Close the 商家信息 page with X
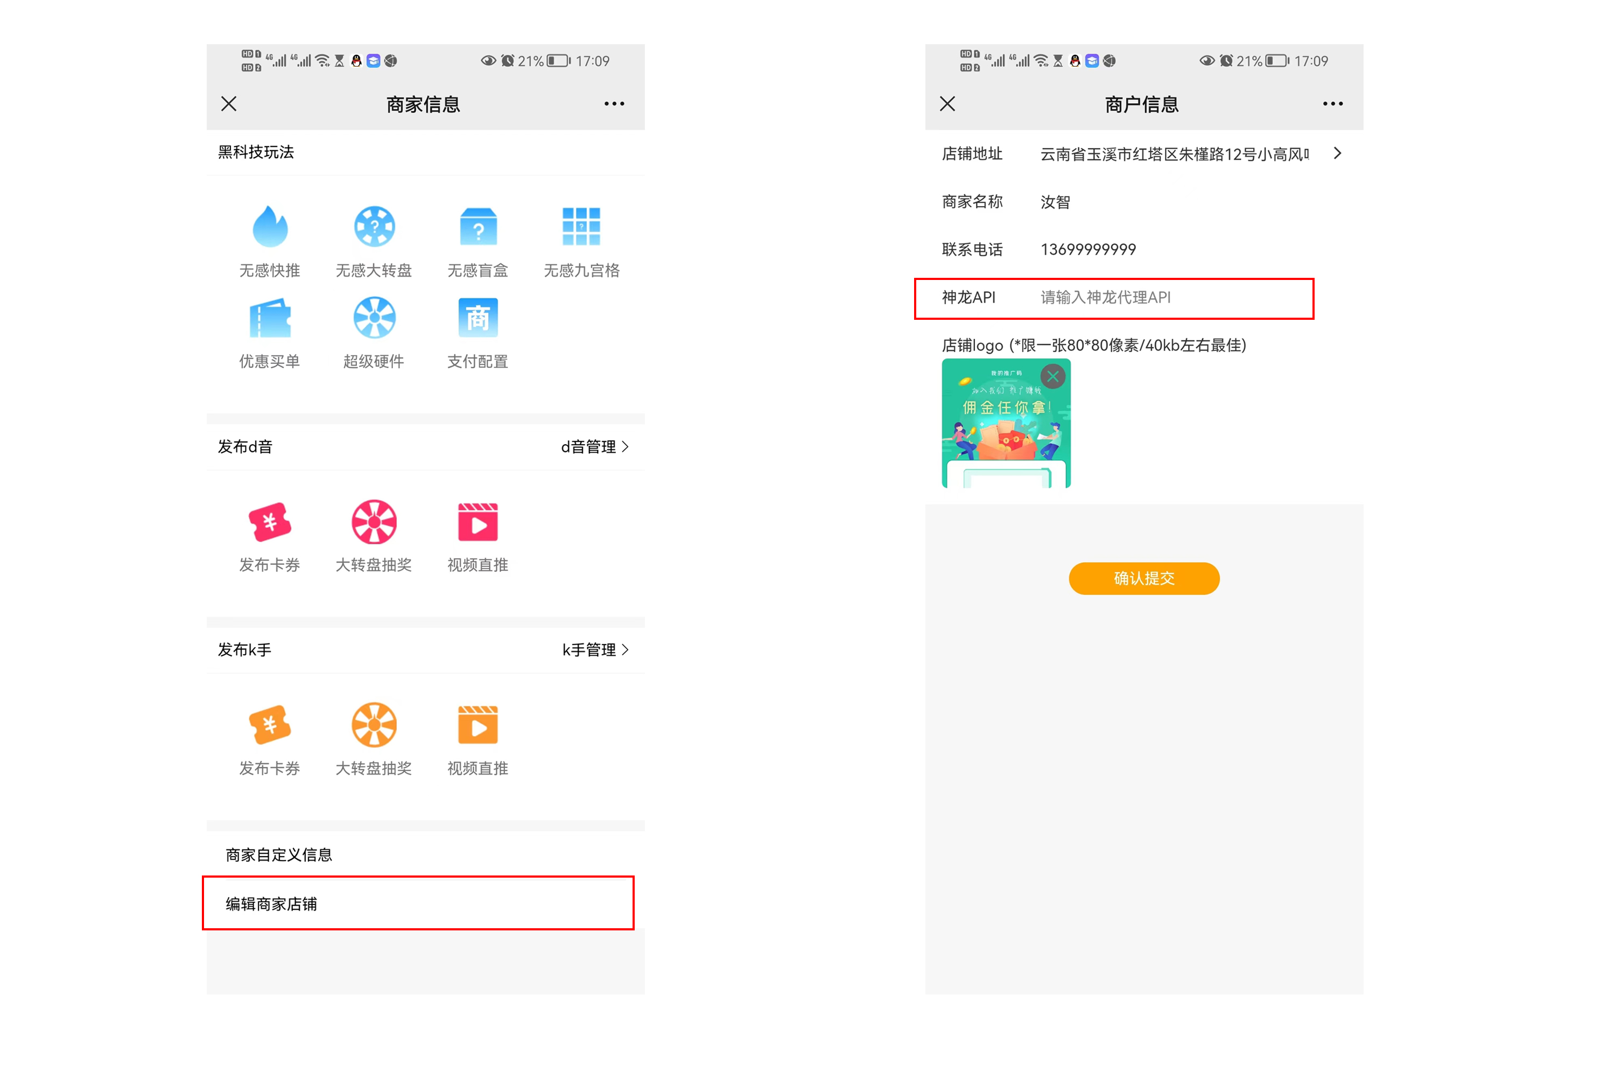 click(x=229, y=104)
